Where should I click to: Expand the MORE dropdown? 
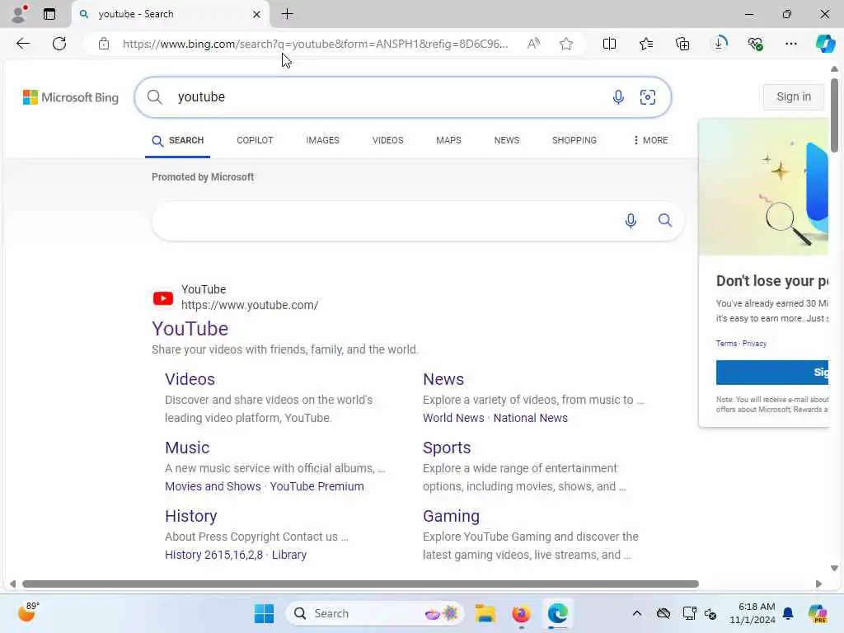coord(650,140)
